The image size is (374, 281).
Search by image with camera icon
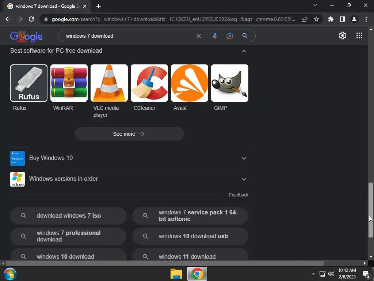click(229, 36)
